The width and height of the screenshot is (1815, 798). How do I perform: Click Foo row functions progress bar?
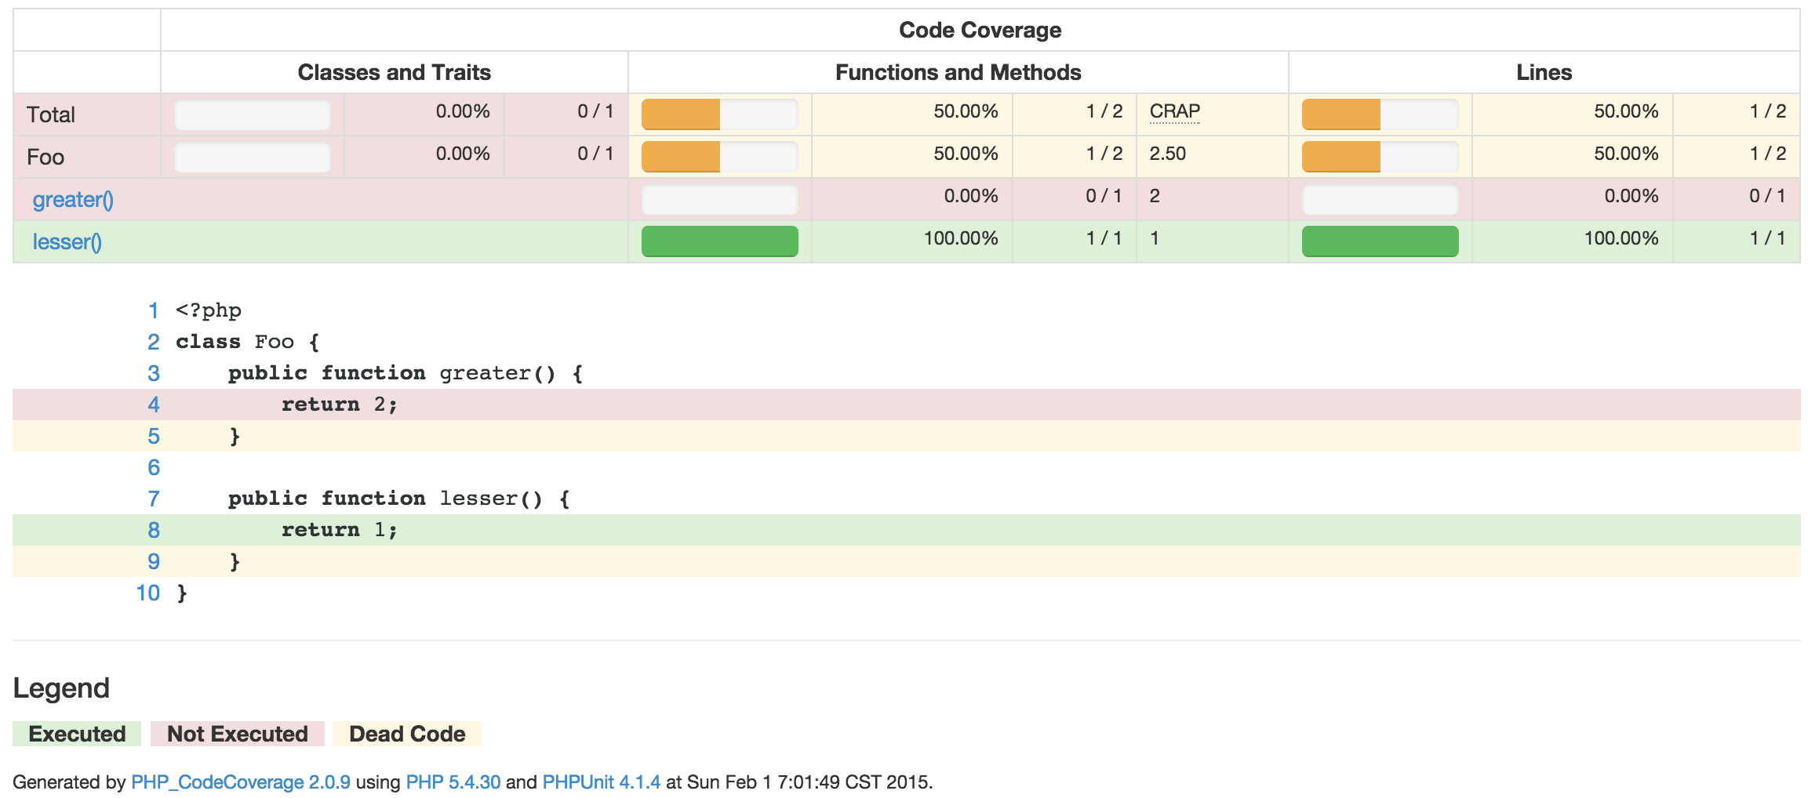(x=720, y=157)
